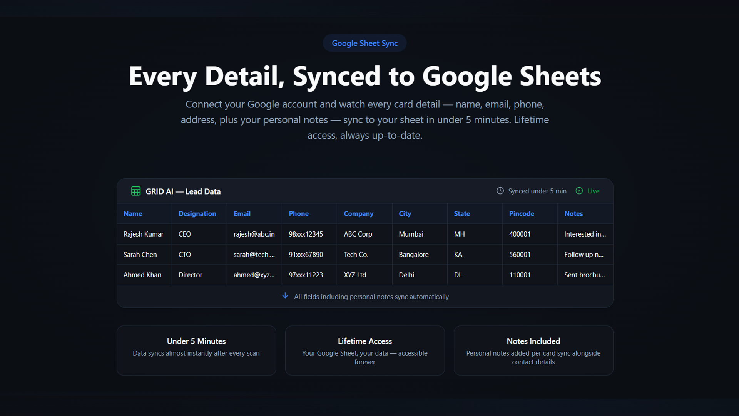Select the Designation column header
Viewport: 739px width, 416px height.
pyautogui.click(x=197, y=214)
